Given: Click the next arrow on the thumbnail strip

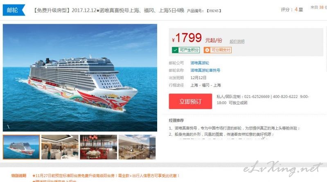Looking at the screenshot, I should pos(153,147).
